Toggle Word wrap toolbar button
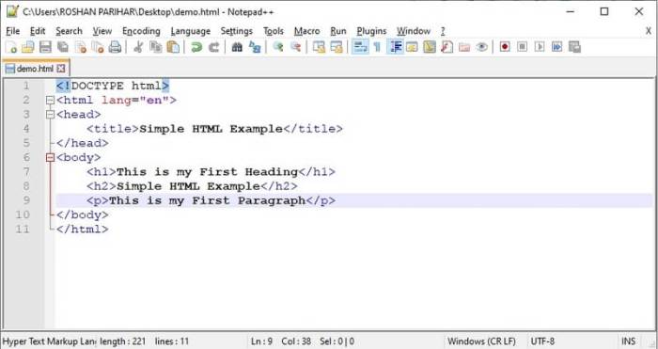This screenshot has height=349, width=658. click(360, 47)
